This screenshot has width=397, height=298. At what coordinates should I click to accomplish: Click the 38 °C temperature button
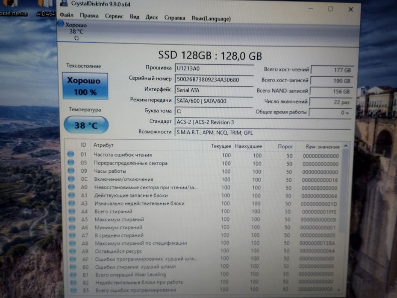(86, 125)
